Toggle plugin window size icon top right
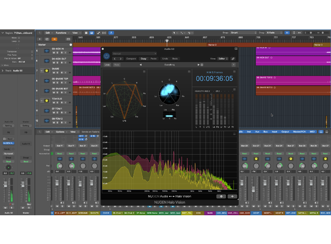 [x=236, y=49]
